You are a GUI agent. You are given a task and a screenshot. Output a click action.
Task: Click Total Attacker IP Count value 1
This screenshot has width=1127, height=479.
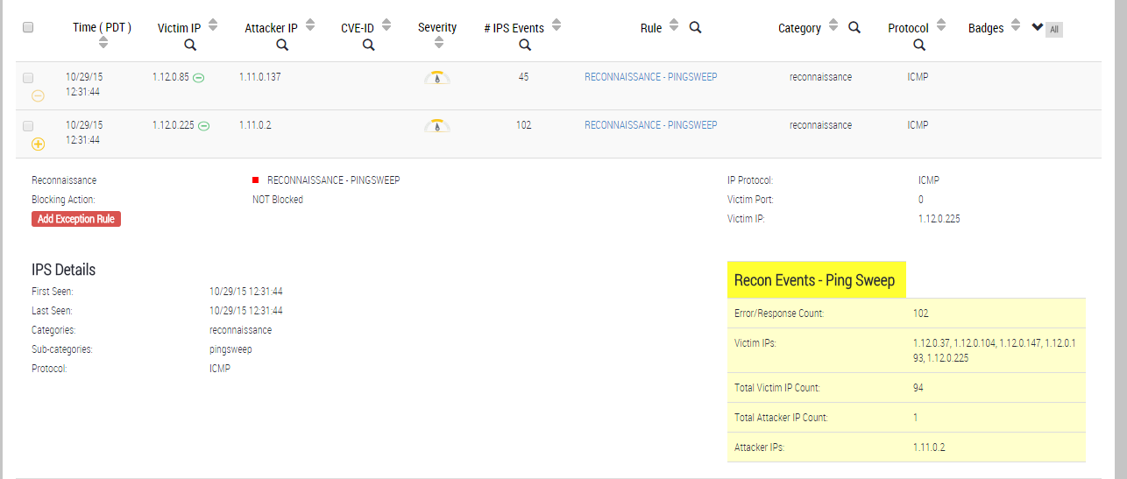[x=915, y=417]
